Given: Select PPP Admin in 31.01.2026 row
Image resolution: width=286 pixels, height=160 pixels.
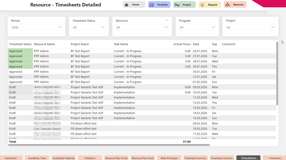Looking at the screenshot, I should (41, 77).
